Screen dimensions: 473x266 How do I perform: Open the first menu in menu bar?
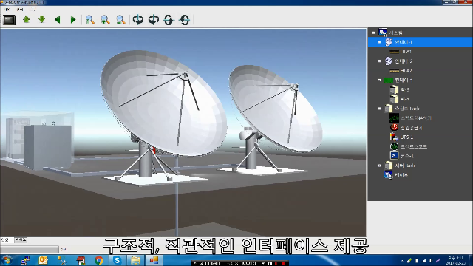point(7,10)
